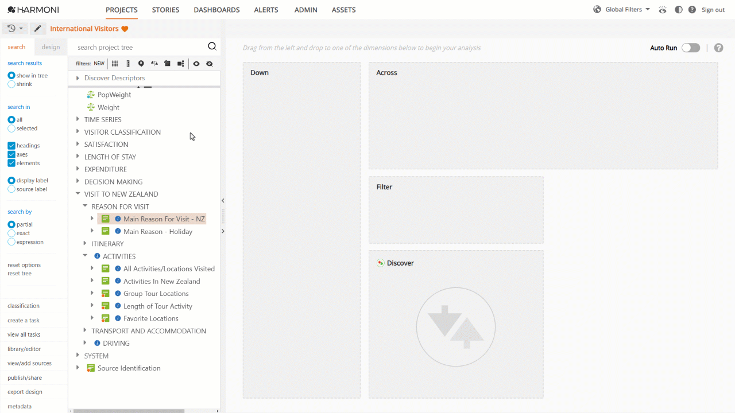Click the crossed-out eye hidden filter
Screen dimensions: 735x413
(x=210, y=64)
